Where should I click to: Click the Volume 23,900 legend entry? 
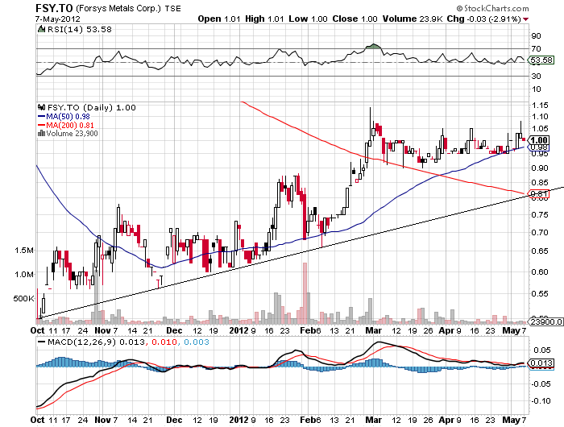(72, 134)
